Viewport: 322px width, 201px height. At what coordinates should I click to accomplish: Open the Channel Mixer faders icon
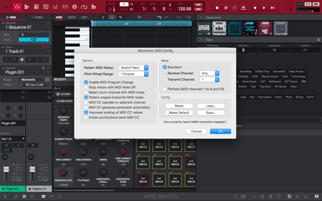click(x=65, y=7)
